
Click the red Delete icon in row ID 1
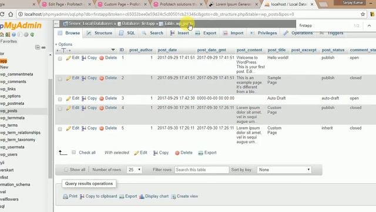[102, 58]
